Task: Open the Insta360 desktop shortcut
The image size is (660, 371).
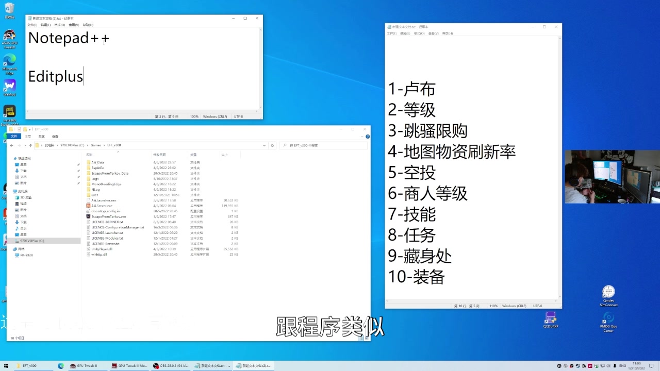Action: click(x=9, y=115)
